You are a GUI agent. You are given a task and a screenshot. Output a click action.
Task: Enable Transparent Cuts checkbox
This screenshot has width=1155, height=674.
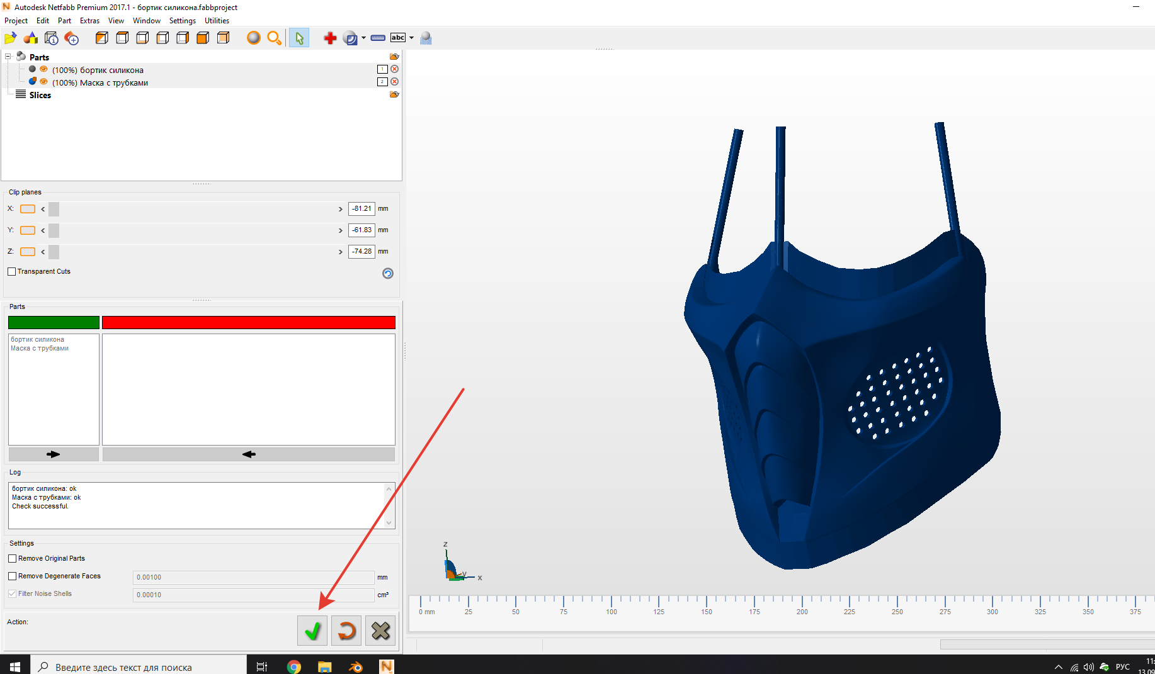[x=11, y=271]
